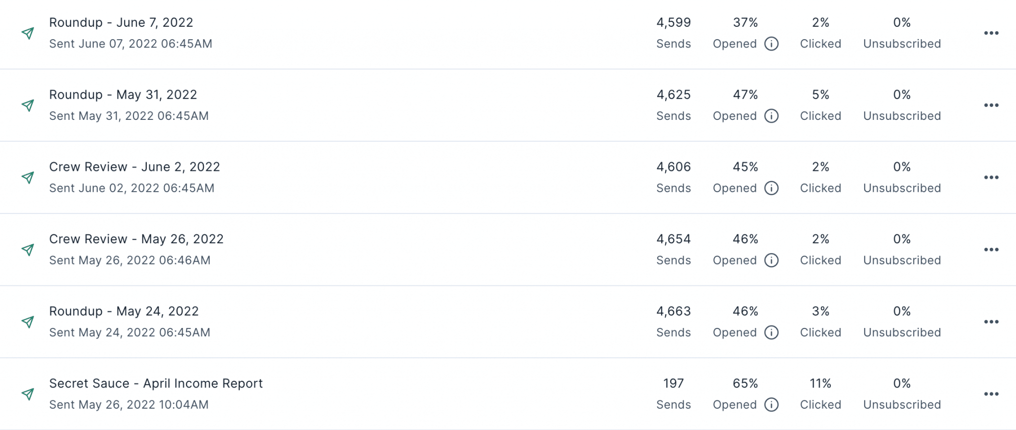Open more options menu for Roundup June 7

(991, 33)
